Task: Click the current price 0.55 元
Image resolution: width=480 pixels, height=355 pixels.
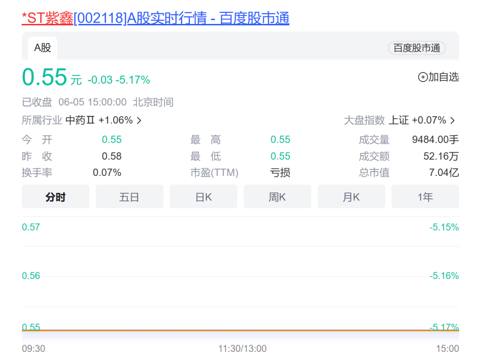Action: click(52, 77)
